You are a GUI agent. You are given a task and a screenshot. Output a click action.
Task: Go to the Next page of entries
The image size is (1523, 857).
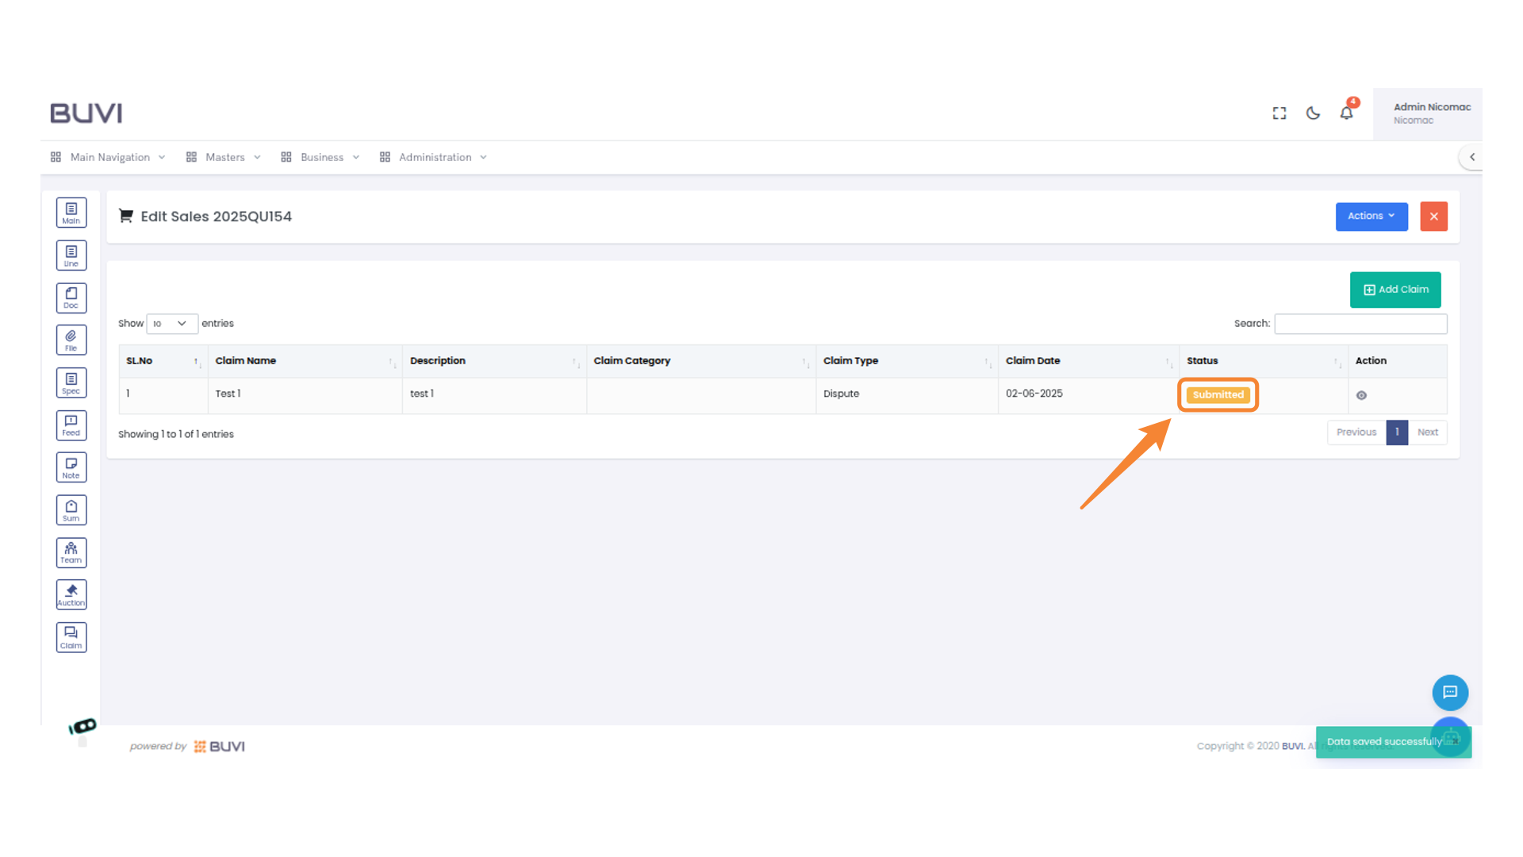(1428, 432)
